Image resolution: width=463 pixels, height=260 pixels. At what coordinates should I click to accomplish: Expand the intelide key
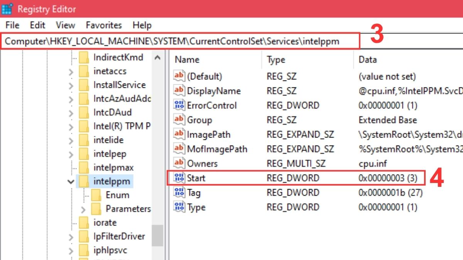coord(71,141)
